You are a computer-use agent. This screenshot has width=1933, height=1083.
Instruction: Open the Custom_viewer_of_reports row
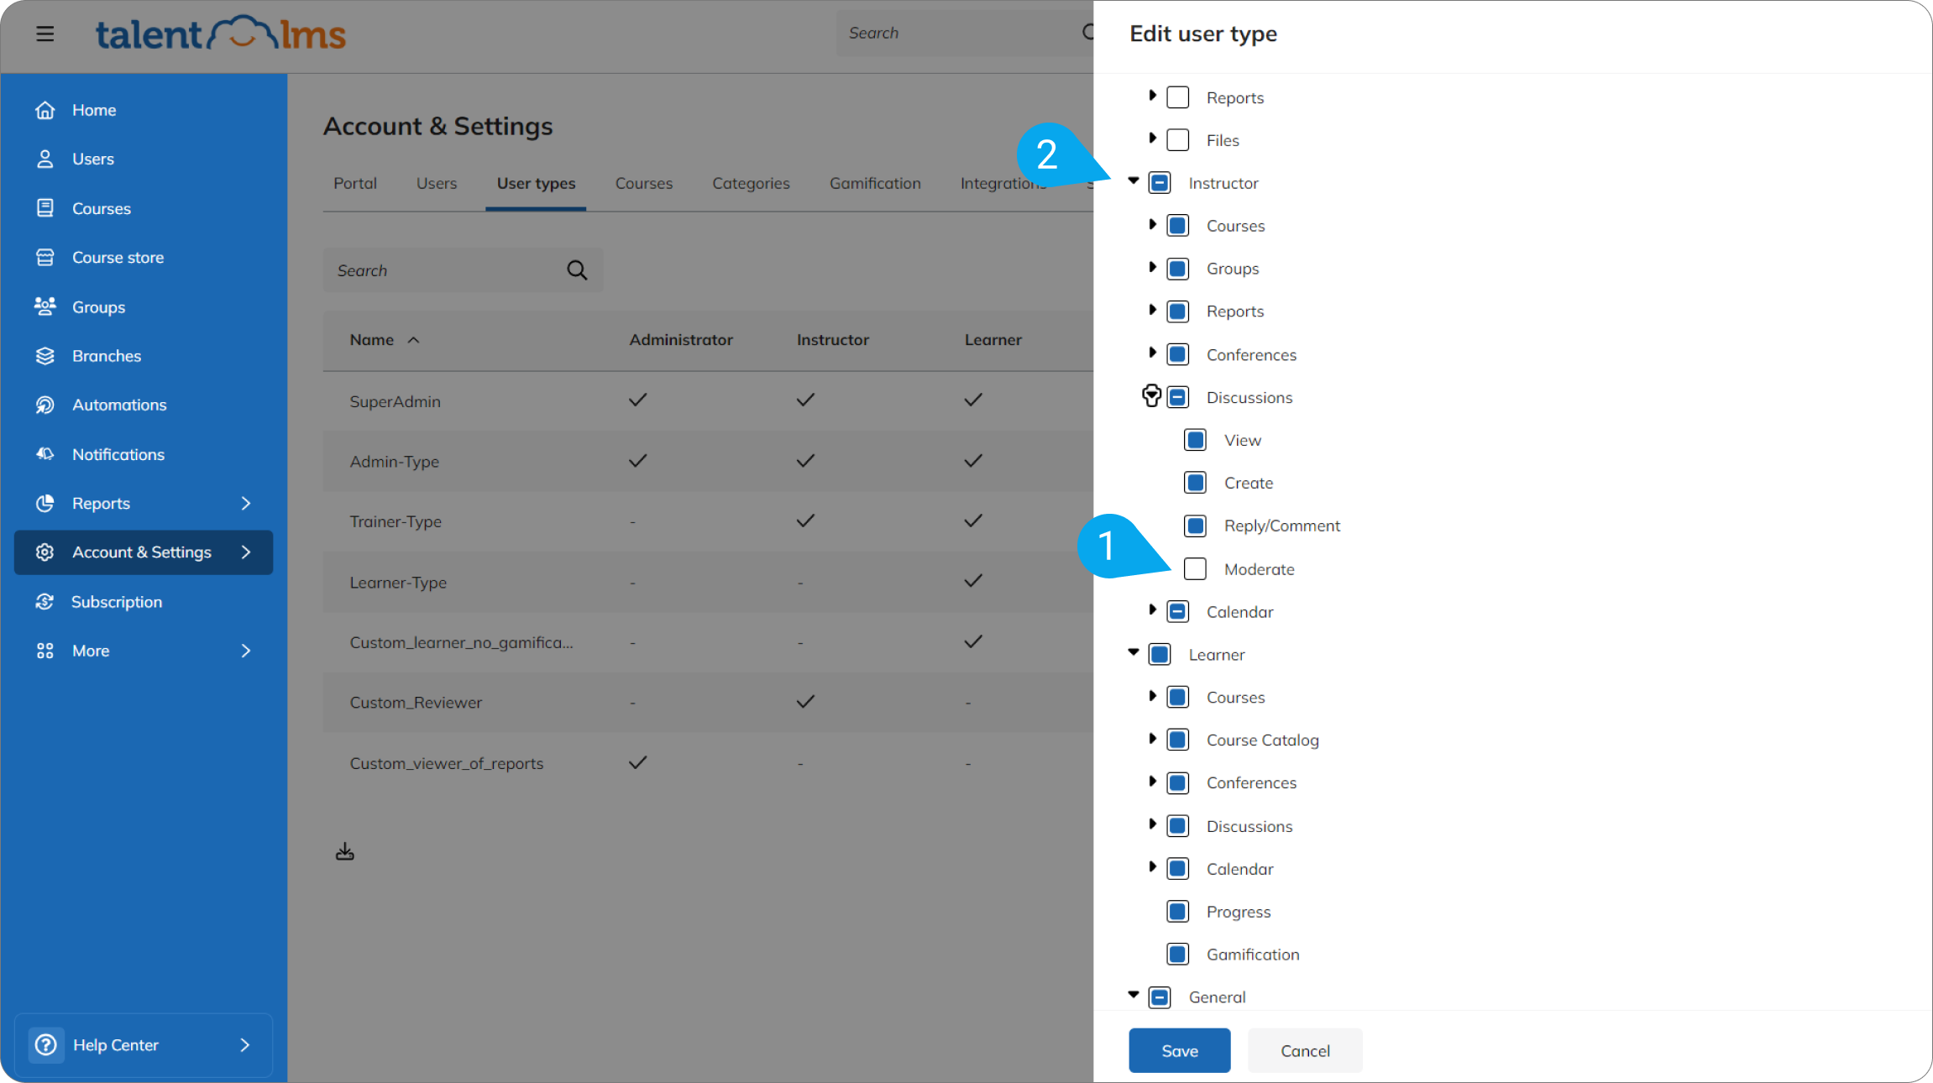pyautogui.click(x=708, y=763)
